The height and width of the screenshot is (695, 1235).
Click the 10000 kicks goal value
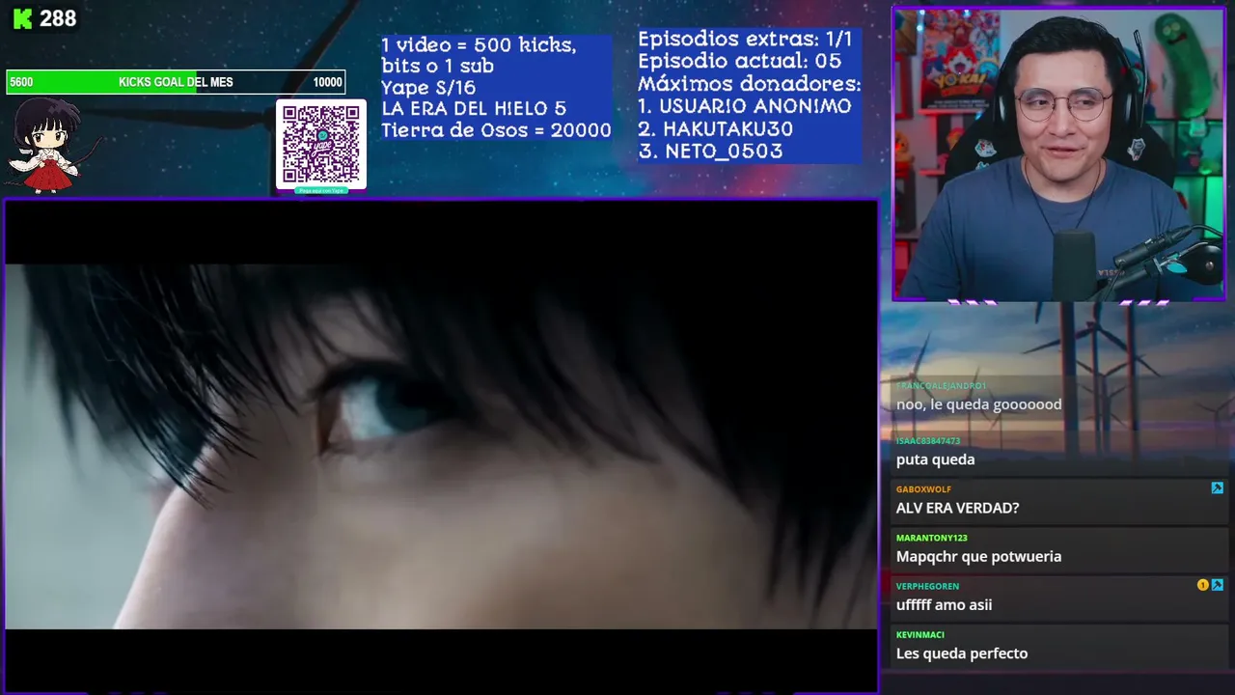(327, 82)
